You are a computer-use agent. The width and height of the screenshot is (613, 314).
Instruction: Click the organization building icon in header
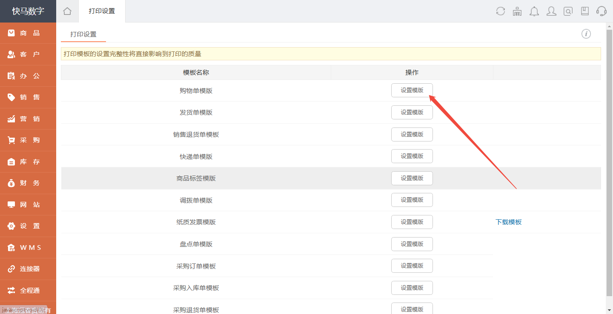[517, 11]
